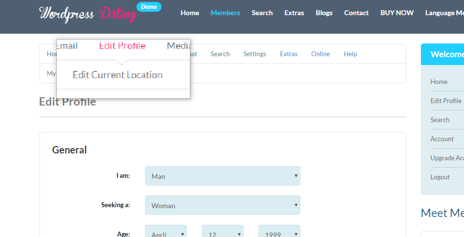Screen dimensions: 464x237
Task: Open Blogs in the top navigation
Action: tap(324, 13)
